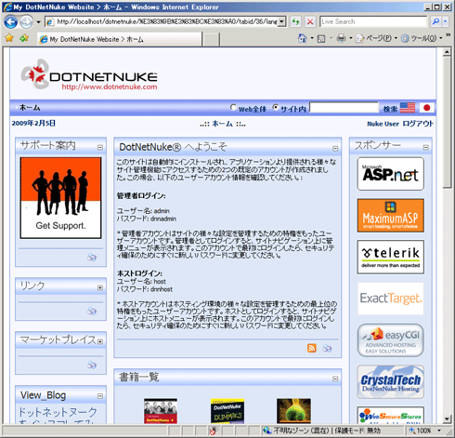Click the print icon in welcome module

pos(327,348)
